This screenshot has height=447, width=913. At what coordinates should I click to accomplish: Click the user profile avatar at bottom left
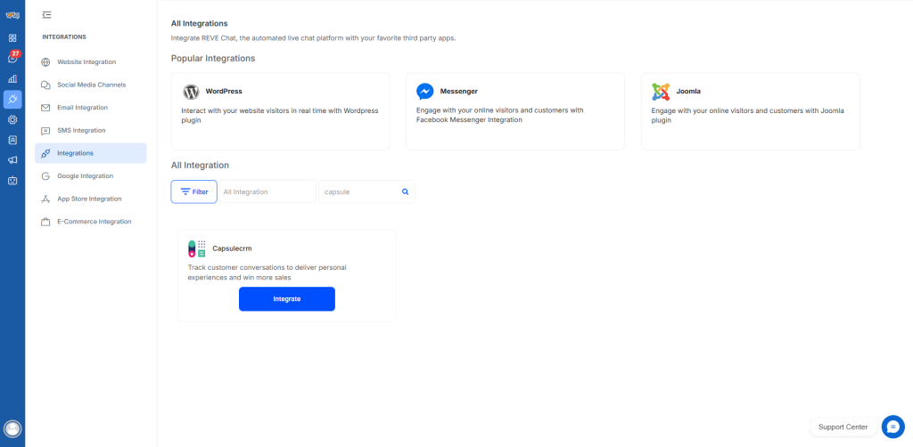click(x=12, y=428)
